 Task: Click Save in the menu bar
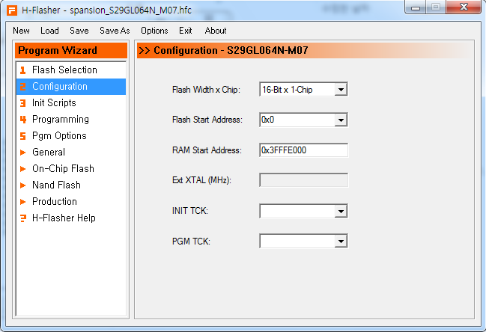point(79,31)
